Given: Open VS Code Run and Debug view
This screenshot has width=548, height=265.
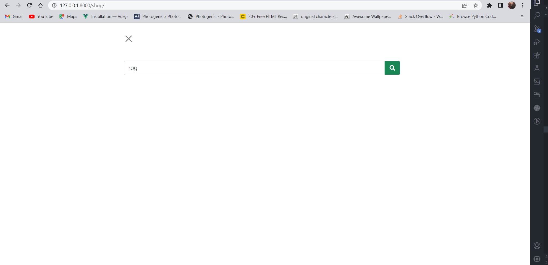Looking at the screenshot, I should [x=537, y=42].
